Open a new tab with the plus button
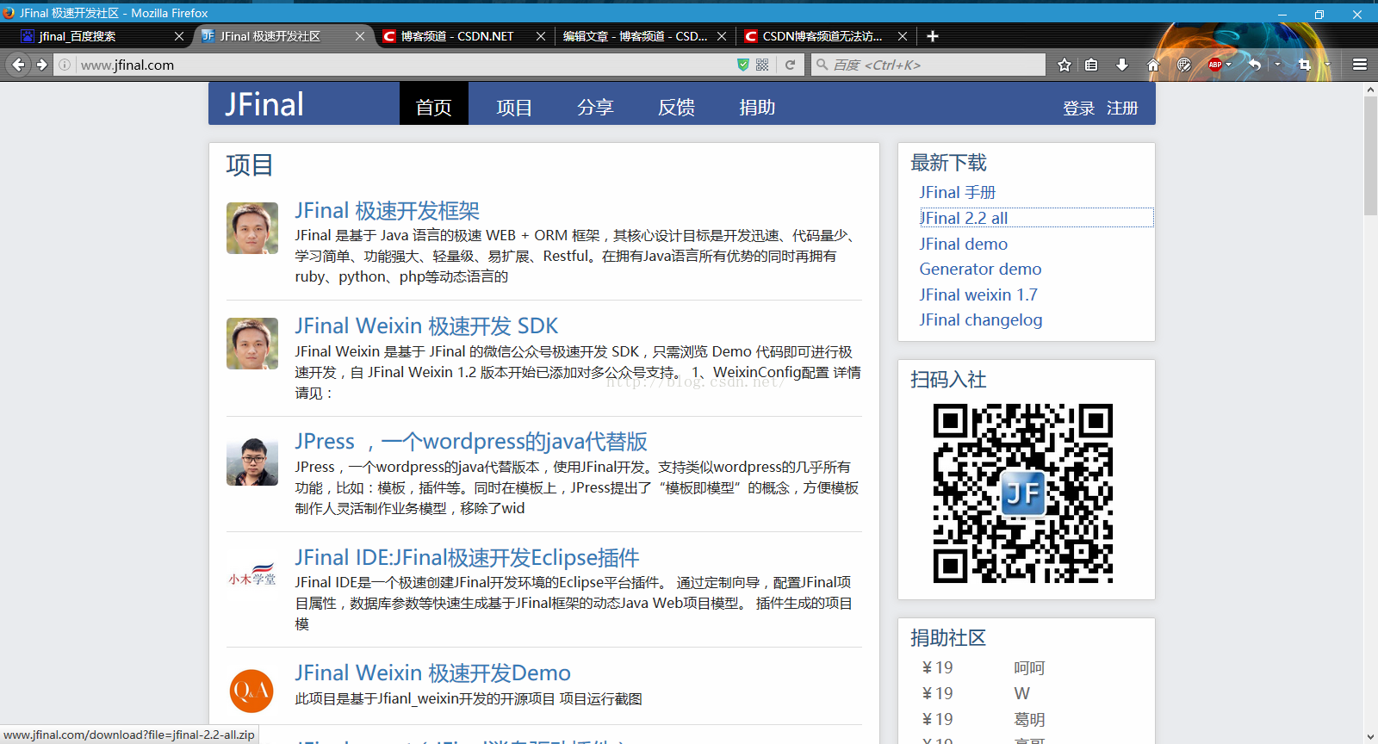The width and height of the screenshot is (1378, 744). (x=933, y=36)
